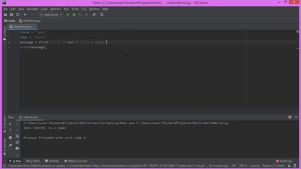The width and height of the screenshot is (301, 169).
Task: Open the Refactor menu
Action: pyautogui.click(x=55, y=9)
